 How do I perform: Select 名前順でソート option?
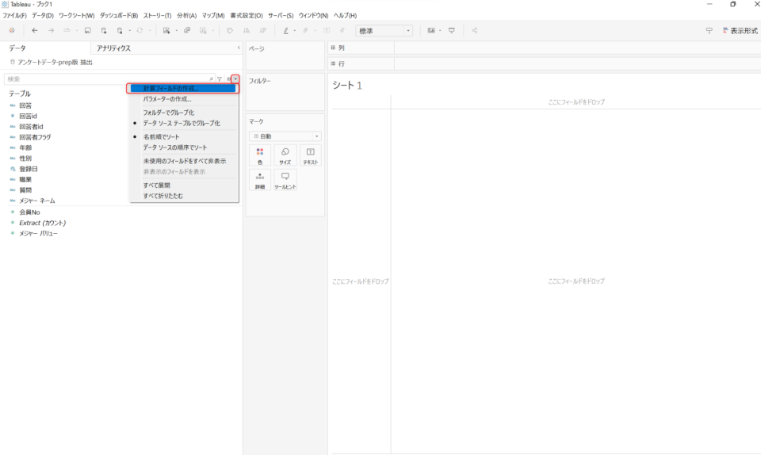click(161, 137)
